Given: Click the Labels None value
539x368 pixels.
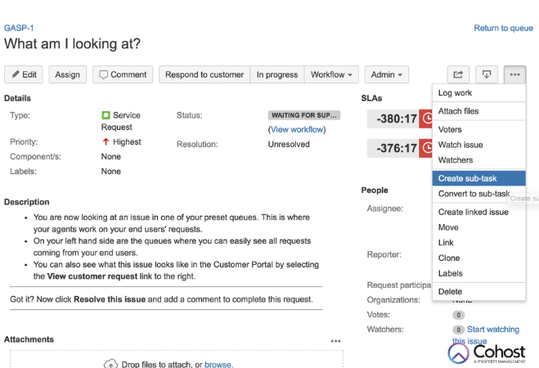Looking at the screenshot, I should [111, 172].
